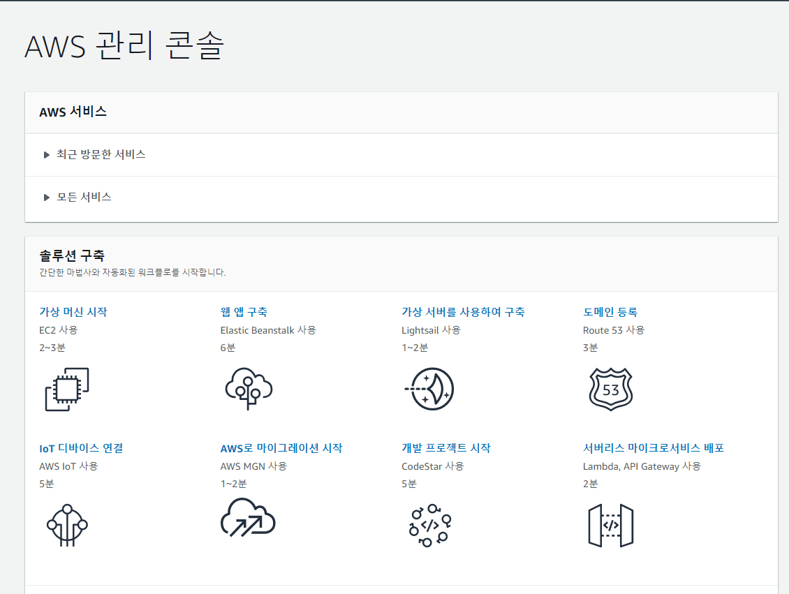
Task: Open the 도메인 등록 link
Action: (610, 312)
